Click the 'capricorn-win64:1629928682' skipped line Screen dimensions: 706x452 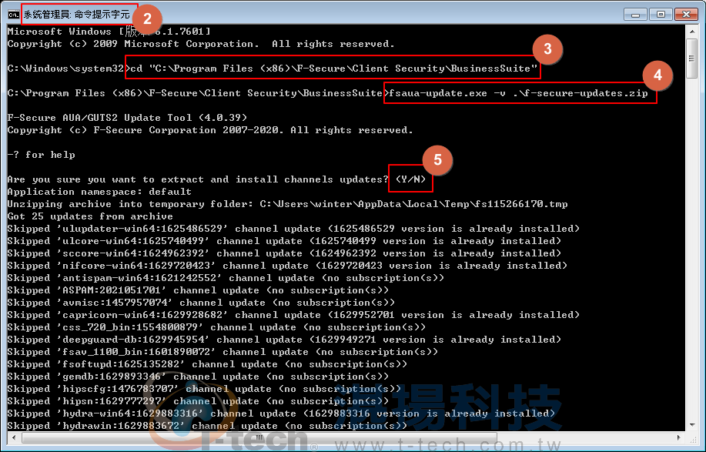pos(293,315)
